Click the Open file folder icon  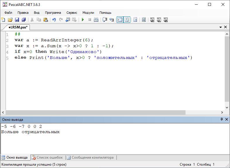[x=10, y=20]
